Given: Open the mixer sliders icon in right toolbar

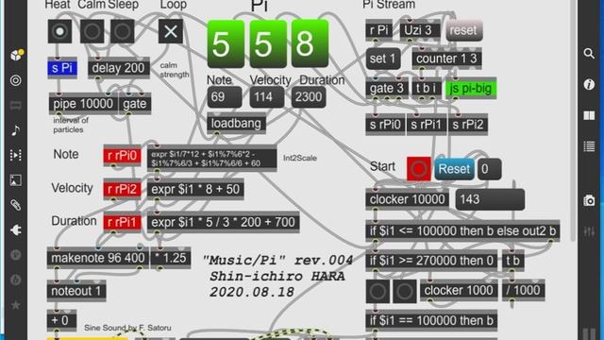Looking at the screenshot, I should coord(589,231).
